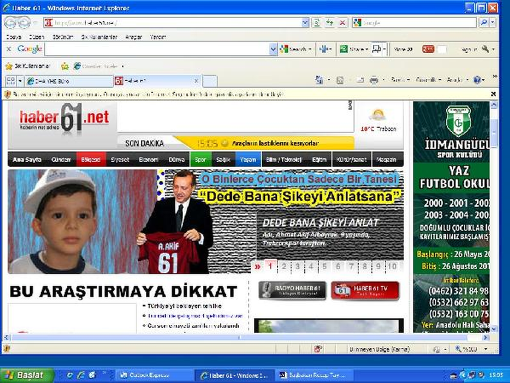Click the information bar shield icon
The width and height of the screenshot is (510, 383).
(8, 94)
